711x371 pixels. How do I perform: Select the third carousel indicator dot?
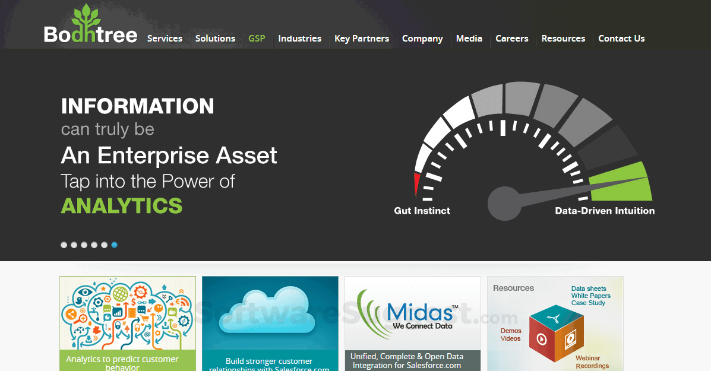pos(84,245)
